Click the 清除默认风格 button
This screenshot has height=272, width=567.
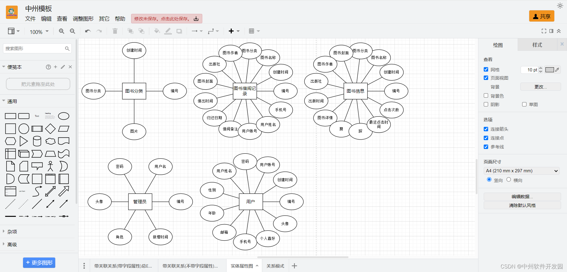[522, 205]
